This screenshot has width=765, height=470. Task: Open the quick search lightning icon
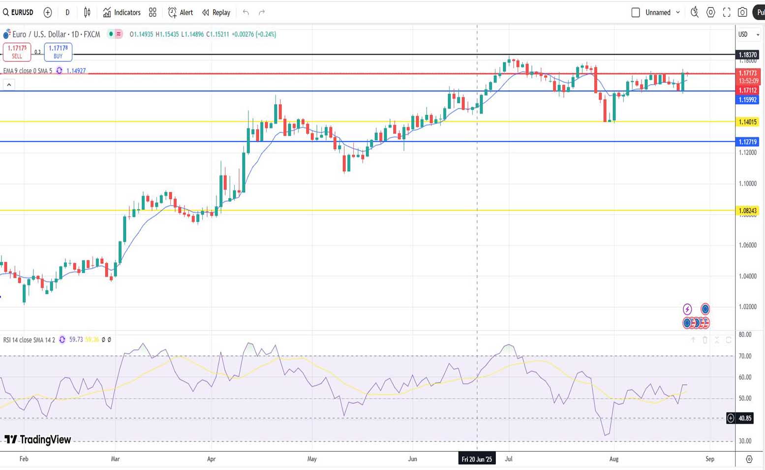(x=695, y=12)
